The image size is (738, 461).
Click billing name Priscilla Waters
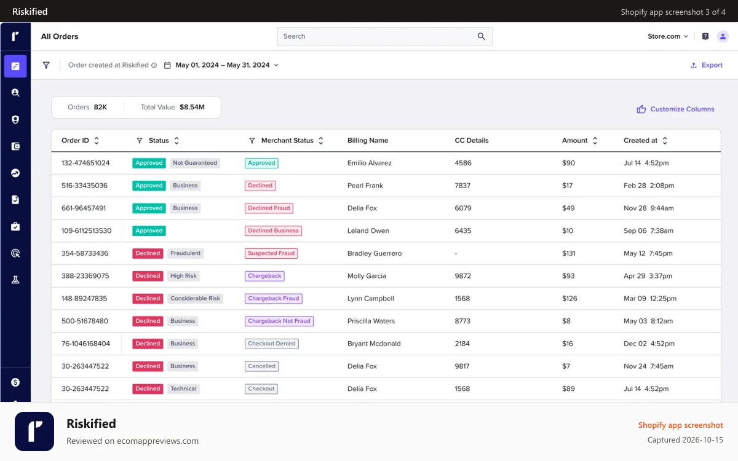tap(371, 321)
